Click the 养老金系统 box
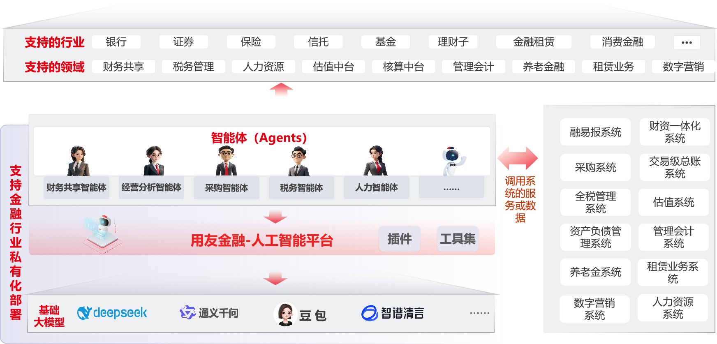Screen dimensions: 717x344 tap(595, 272)
